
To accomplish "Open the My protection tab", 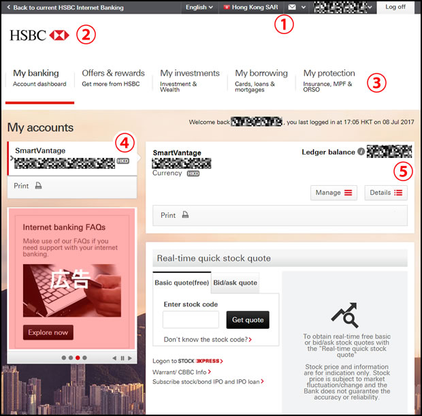I will (329, 80).
